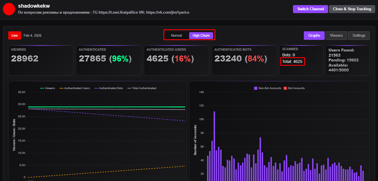Select the Normal mode toggle
Screen dimensions: 378x181
click(176, 36)
